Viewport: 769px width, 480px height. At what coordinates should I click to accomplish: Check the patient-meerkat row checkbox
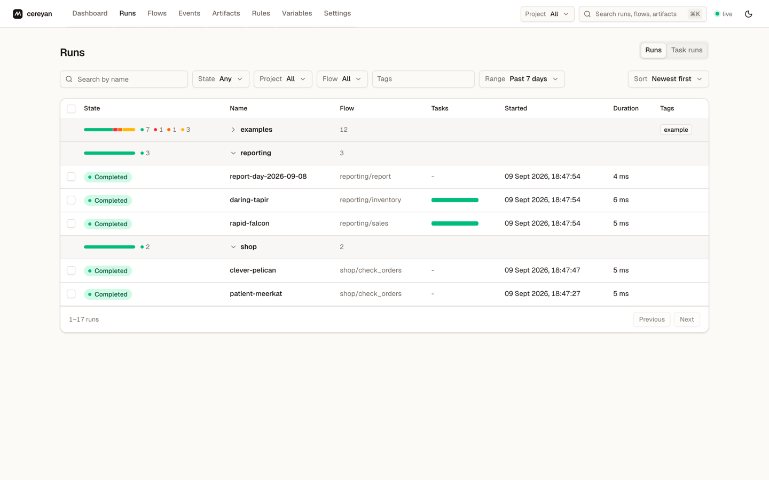71,294
